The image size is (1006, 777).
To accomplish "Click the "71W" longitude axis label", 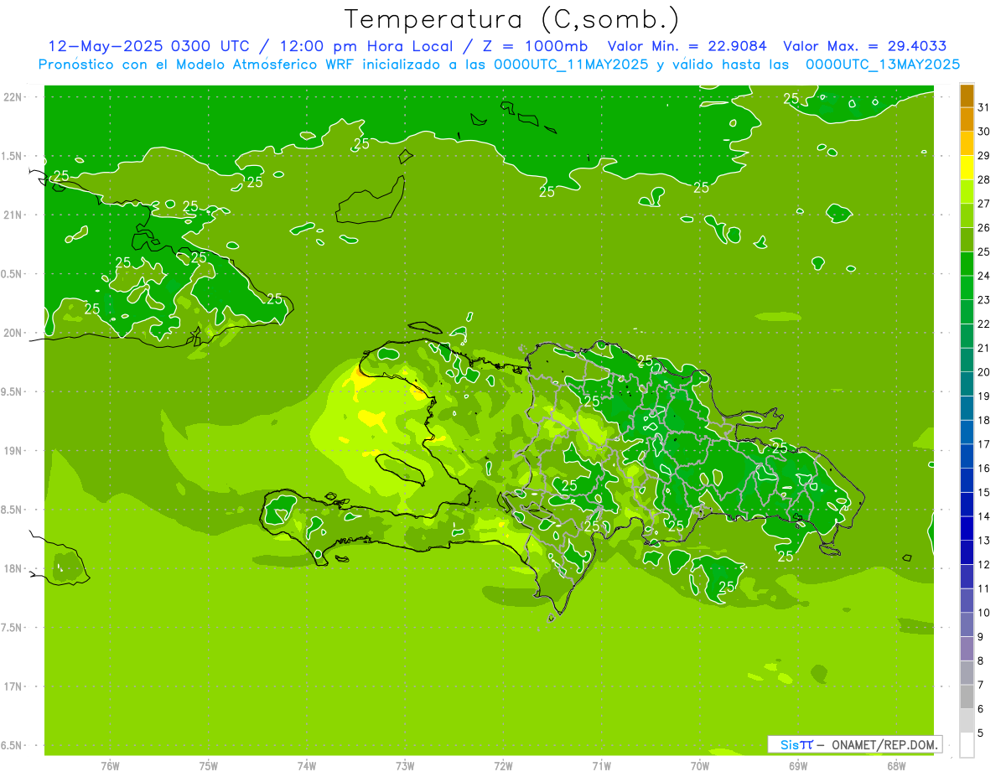I will point(601,765).
